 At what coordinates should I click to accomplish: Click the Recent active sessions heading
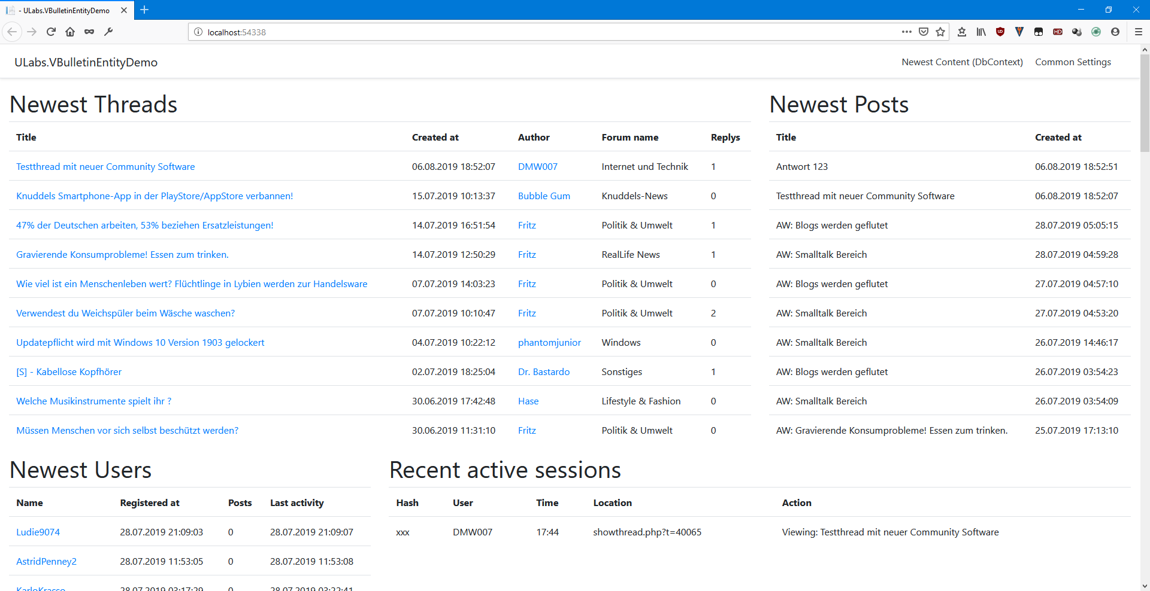pyautogui.click(x=505, y=470)
